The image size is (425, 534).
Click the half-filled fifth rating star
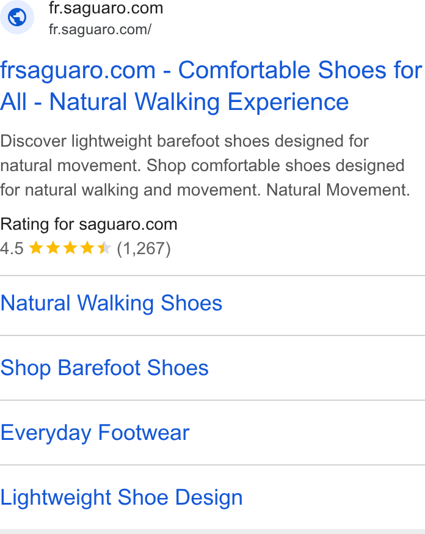pyautogui.click(x=104, y=248)
